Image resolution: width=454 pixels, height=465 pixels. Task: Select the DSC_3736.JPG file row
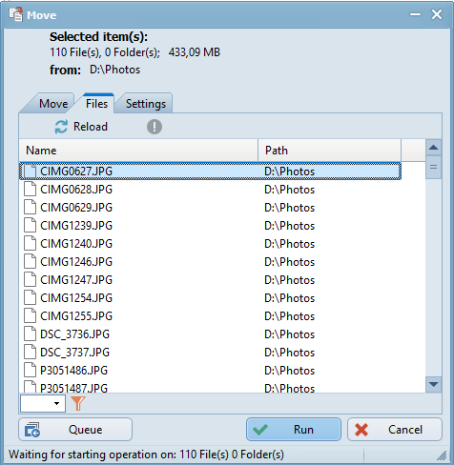[x=210, y=334]
